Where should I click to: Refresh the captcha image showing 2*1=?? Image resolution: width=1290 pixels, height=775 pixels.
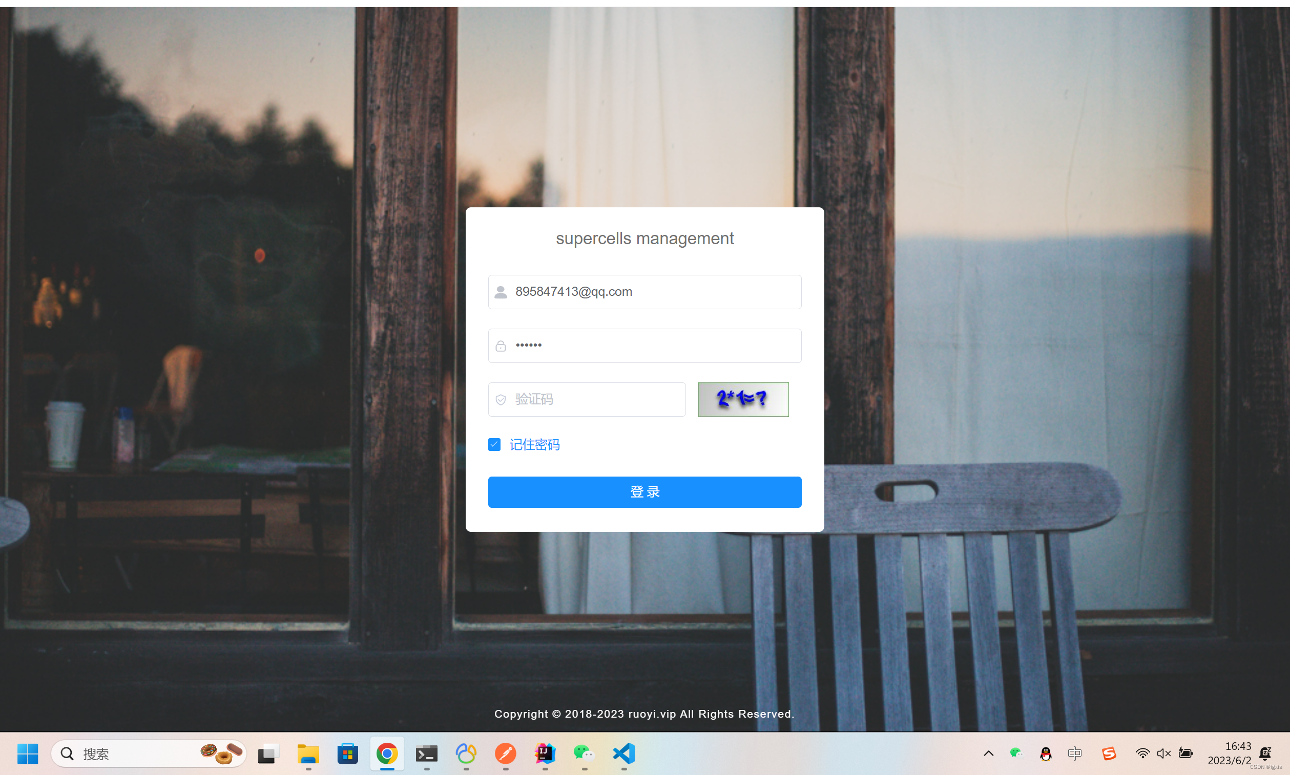(743, 399)
